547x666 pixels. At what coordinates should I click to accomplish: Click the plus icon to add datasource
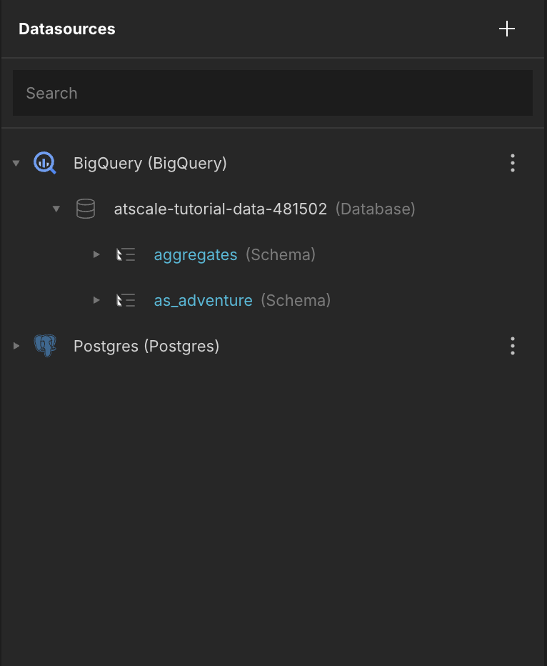[x=507, y=29]
